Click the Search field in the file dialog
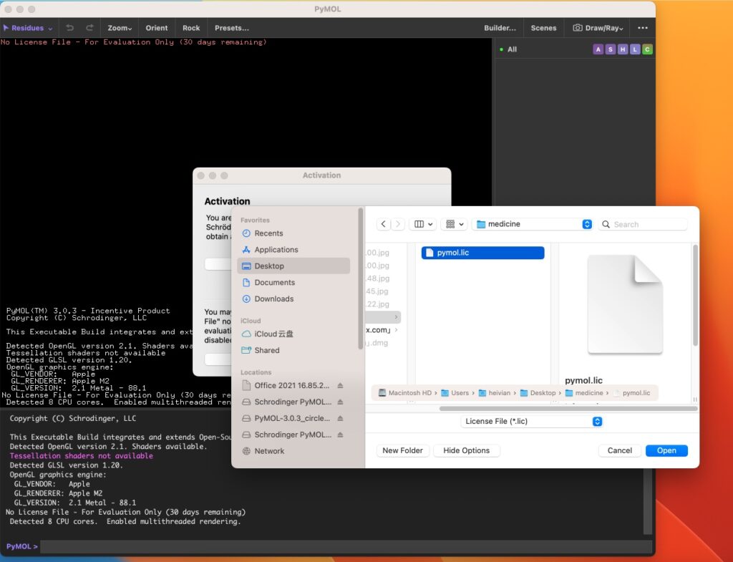Viewport: 733px width, 562px height. point(643,224)
